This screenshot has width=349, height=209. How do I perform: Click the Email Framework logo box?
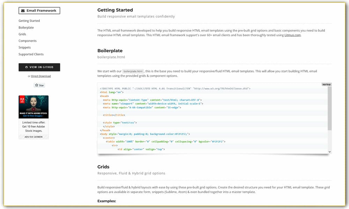click(39, 10)
